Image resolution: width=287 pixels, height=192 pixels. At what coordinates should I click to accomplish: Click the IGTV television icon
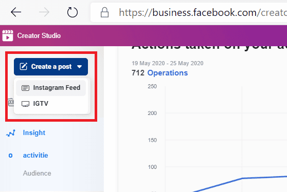tap(25, 104)
